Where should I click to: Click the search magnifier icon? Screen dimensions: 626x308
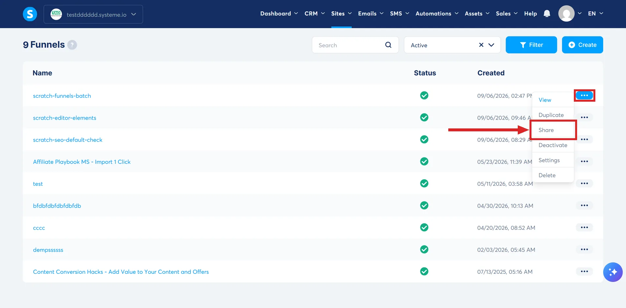[x=388, y=45]
